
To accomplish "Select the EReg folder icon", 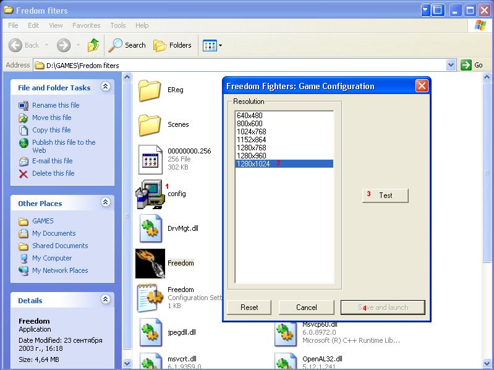I will 150,90.
